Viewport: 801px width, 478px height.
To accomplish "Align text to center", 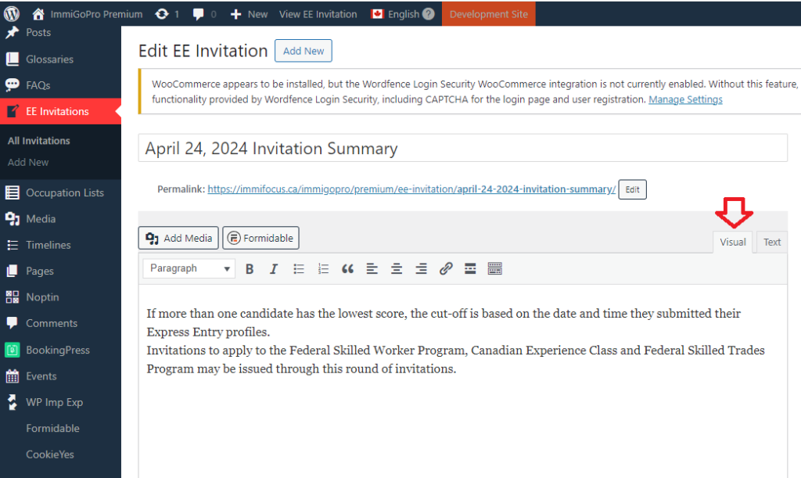I will point(397,269).
